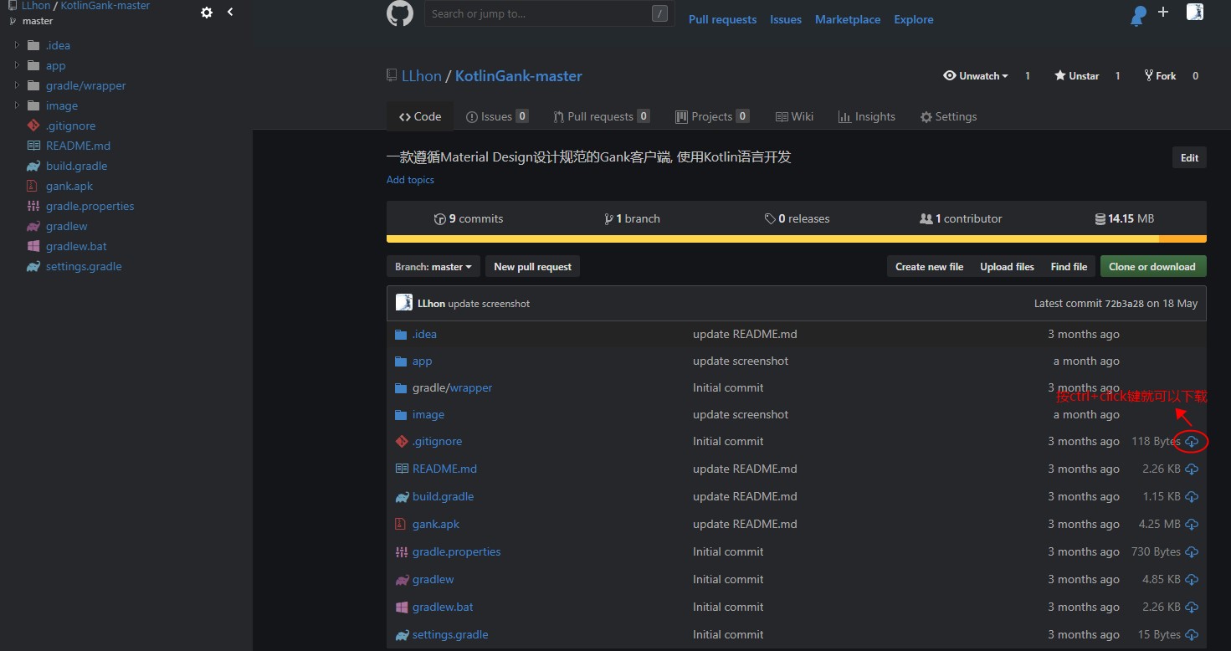Open the Branch: master dropdown
Screen dimensions: 1231x651
tap(433, 266)
